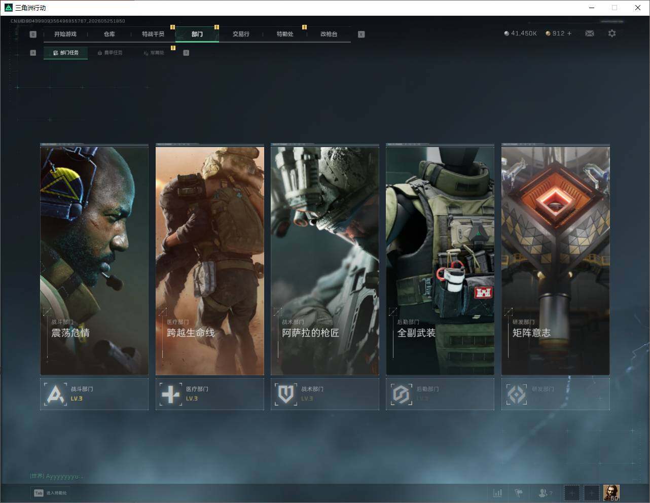
Task: Open the 全副武装 logistics department card
Action: click(440, 260)
